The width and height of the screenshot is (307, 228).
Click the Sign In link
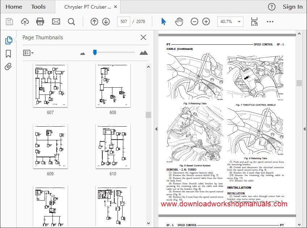[x=293, y=7]
